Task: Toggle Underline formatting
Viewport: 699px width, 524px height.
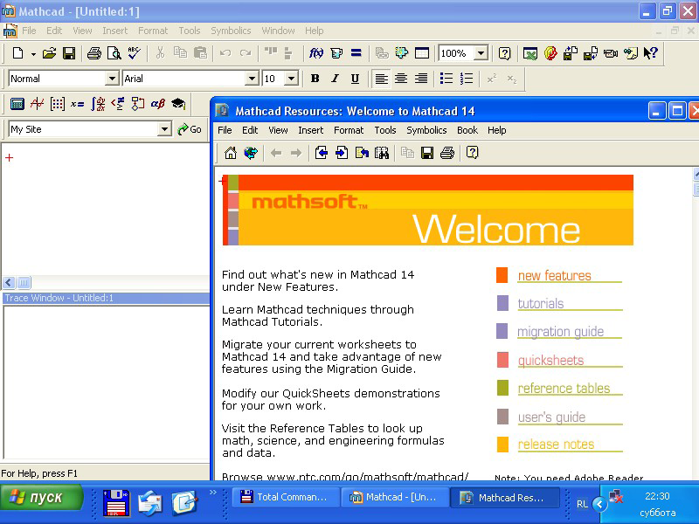Action: 355,79
